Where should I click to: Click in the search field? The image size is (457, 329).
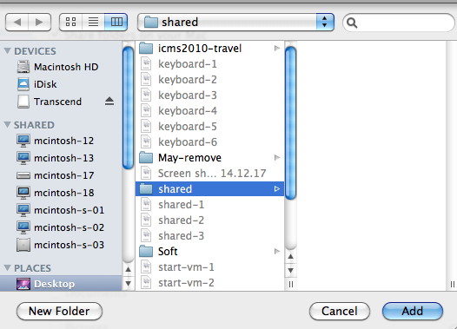(399, 23)
